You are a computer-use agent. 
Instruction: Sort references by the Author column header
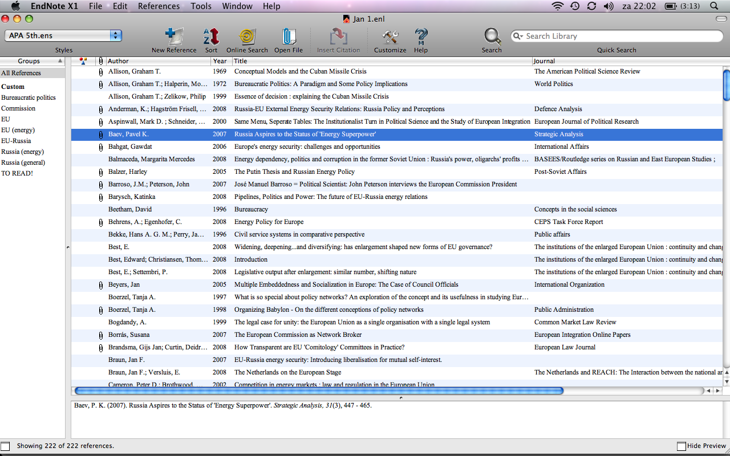coord(159,61)
